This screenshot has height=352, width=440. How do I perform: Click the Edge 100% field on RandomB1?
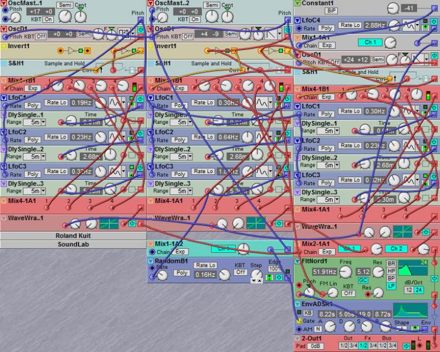click(275, 269)
